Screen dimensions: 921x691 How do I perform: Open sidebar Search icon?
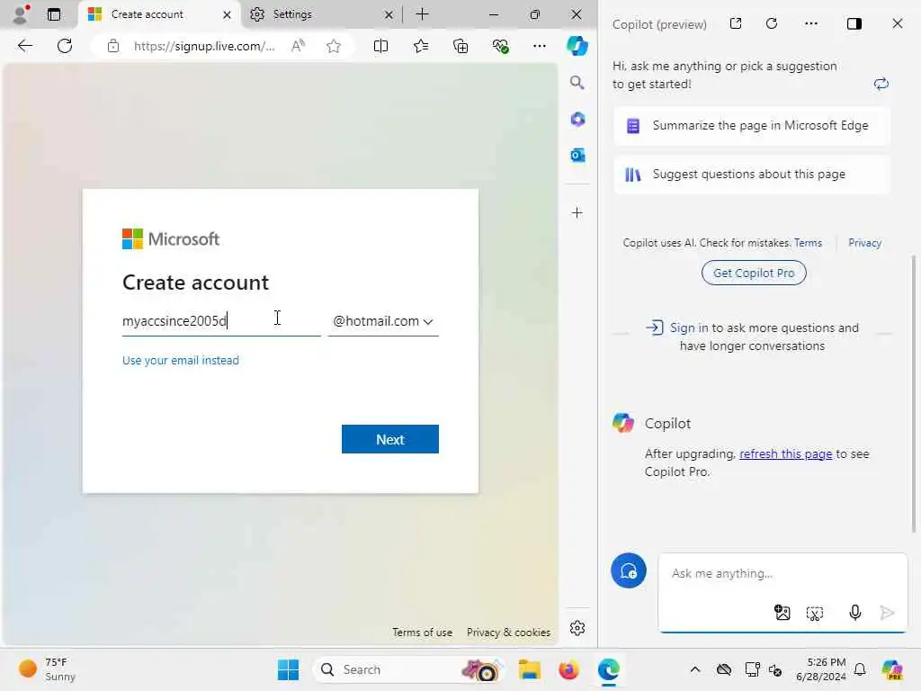pos(577,83)
